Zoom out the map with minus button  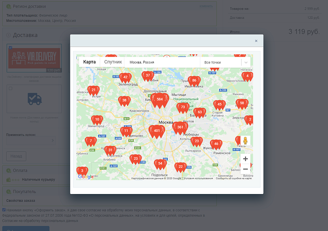pyautogui.click(x=245, y=169)
